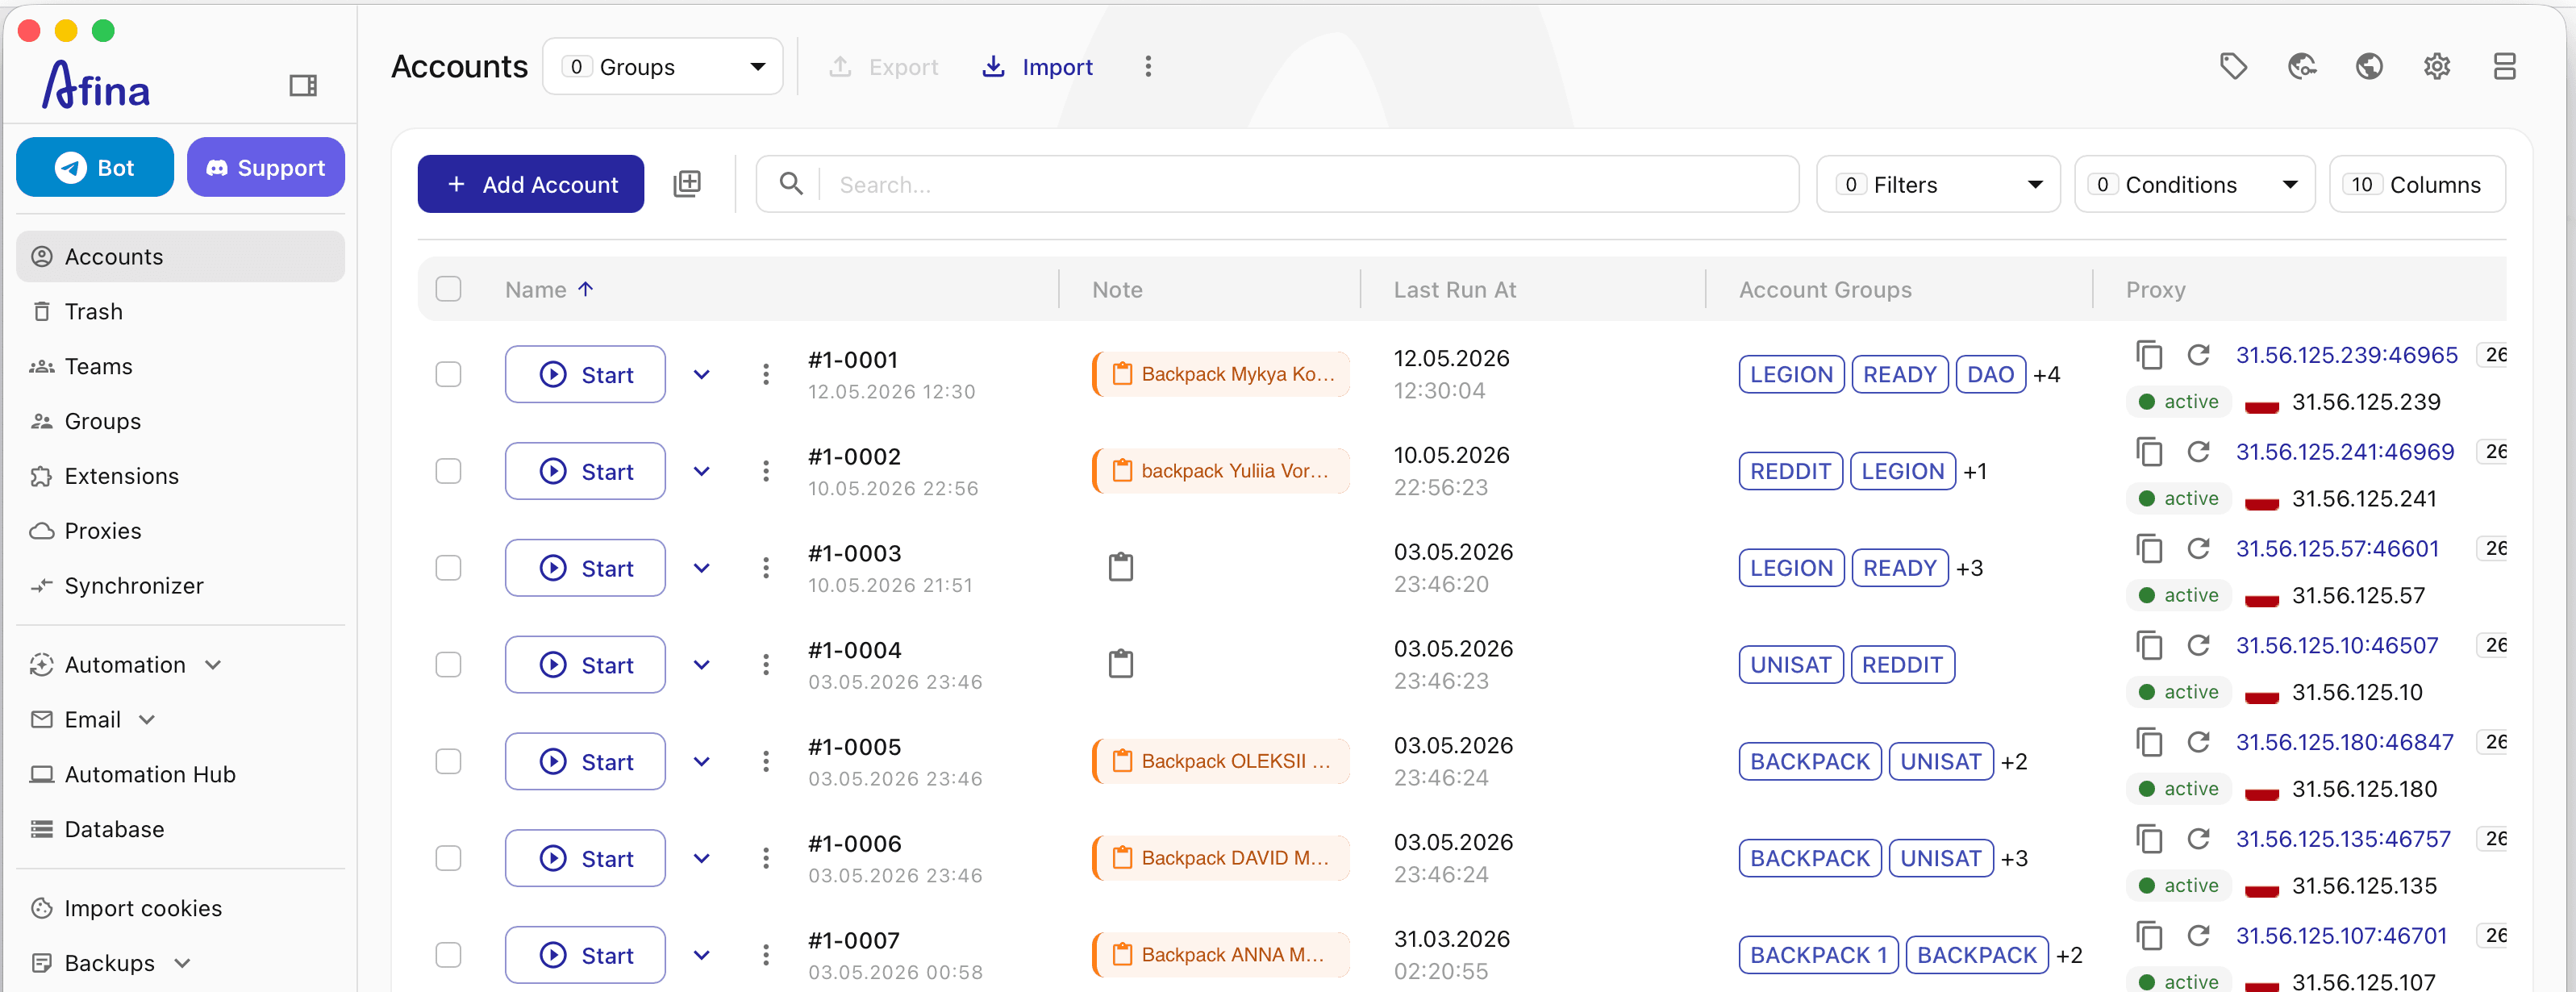Expand Start options for account #1-0001
The image size is (2576, 992).
[x=702, y=375]
